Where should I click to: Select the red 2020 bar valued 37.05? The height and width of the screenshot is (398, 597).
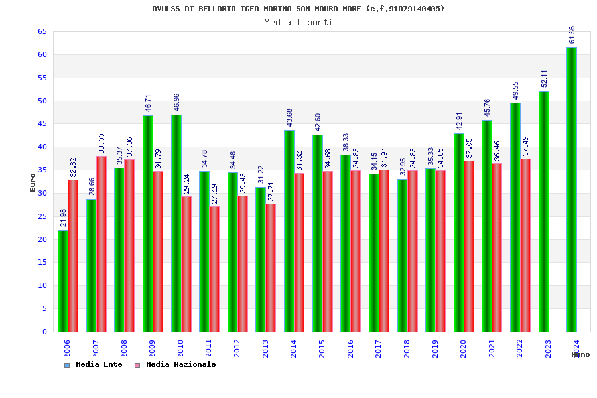pos(469,246)
